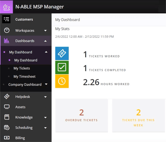This screenshot has width=166, height=142.
Task: Click the My Stats date range text
Action: tap(85, 37)
